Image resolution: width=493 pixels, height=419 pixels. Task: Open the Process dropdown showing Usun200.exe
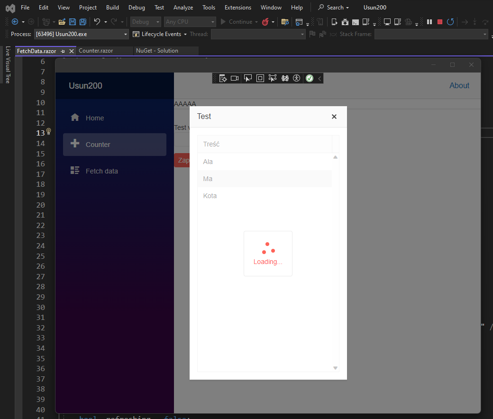(x=126, y=34)
